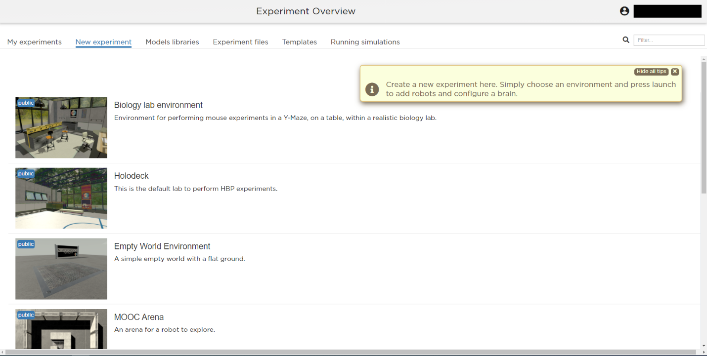Click the Biology lab environment title

158,105
